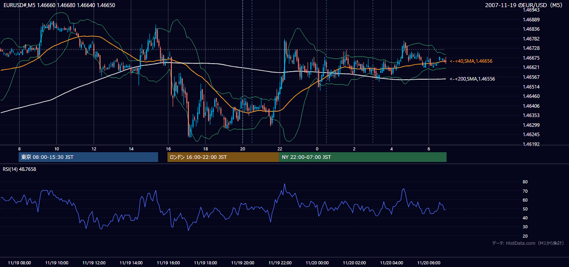Click price level 1.46675 on the axis
Image resolution: width=569 pixels, height=267 pixels.
pyautogui.click(x=531, y=58)
